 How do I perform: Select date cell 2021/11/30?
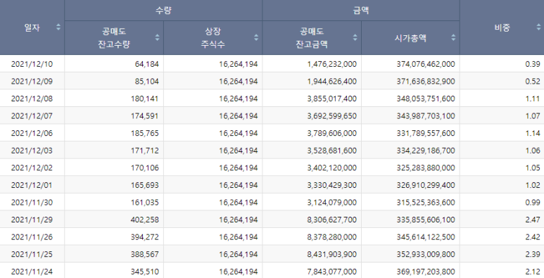tap(32, 202)
